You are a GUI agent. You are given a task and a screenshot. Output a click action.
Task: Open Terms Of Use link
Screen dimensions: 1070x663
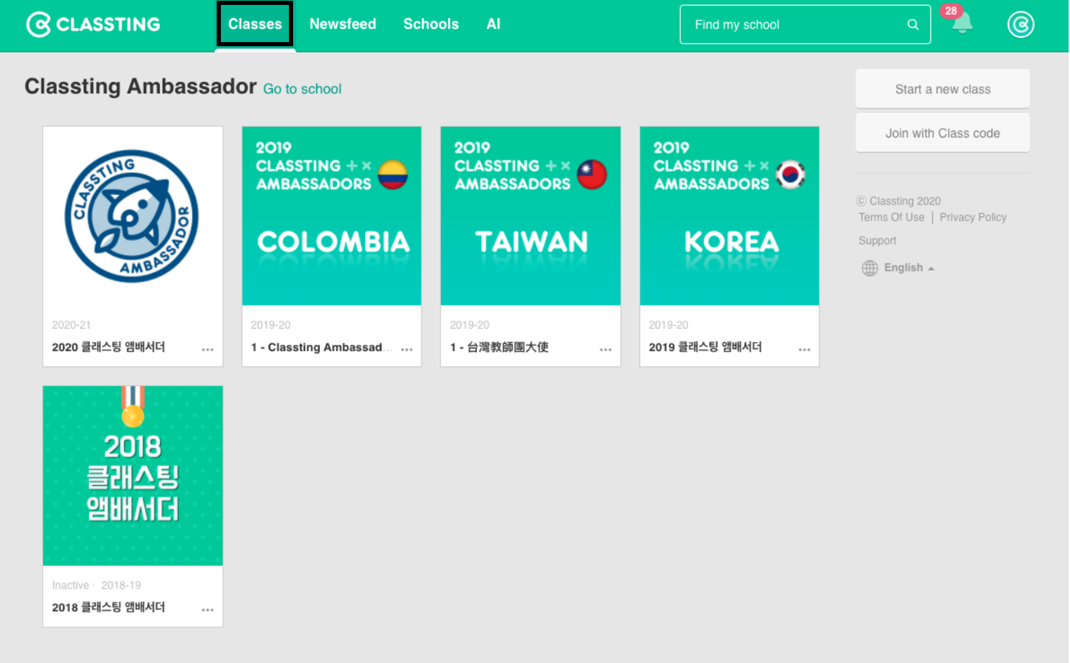(891, 217)
